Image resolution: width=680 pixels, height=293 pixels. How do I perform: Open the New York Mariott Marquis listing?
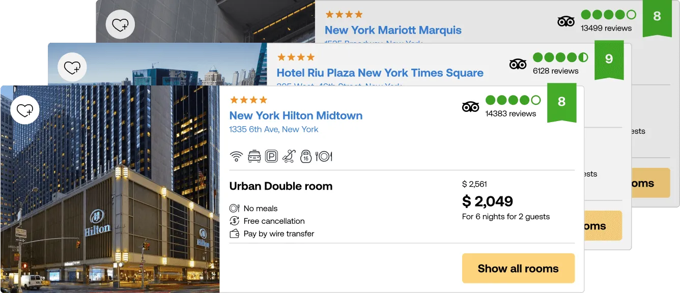point(393,30)
